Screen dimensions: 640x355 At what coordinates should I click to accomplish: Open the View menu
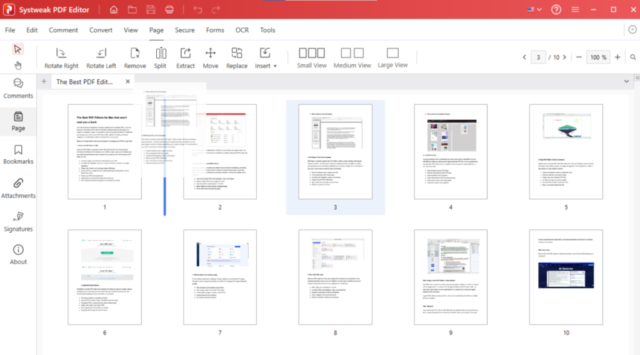(x=131, y=30)
